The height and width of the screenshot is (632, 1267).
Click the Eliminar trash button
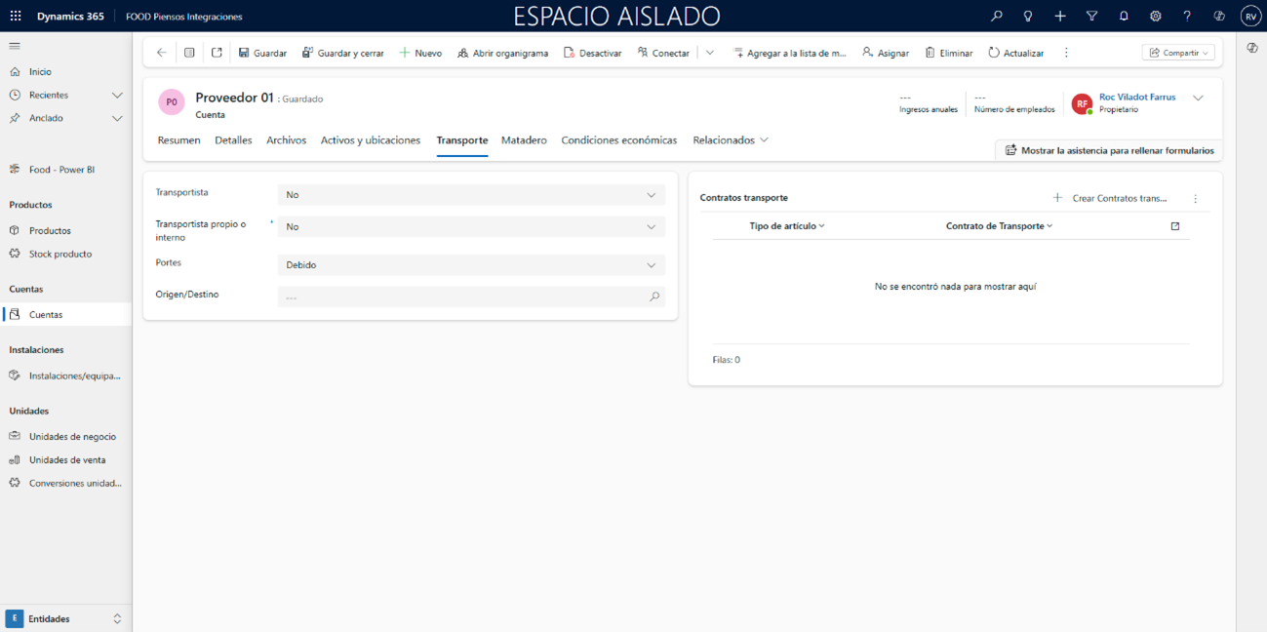click(948, 53)
